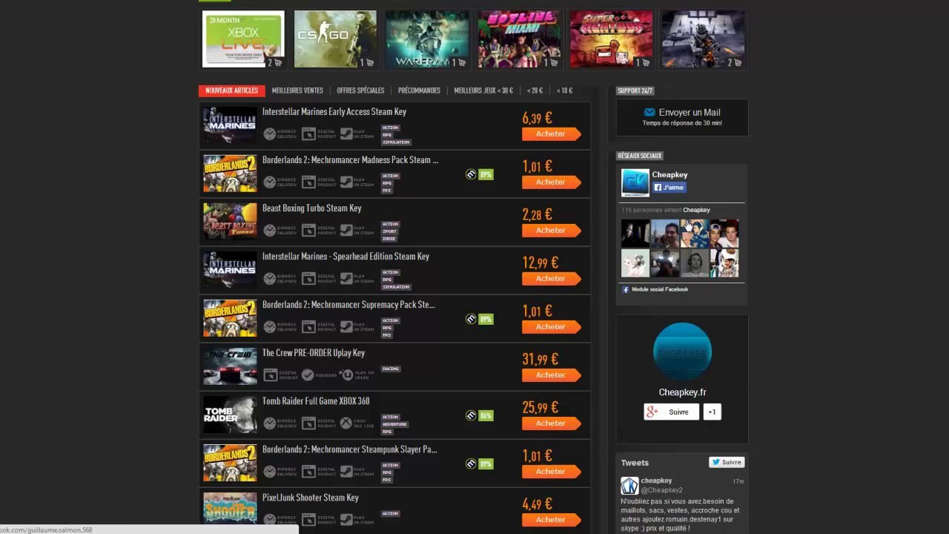Click cart icon on Warframe thumbnail
This screenshot has height=534, width=949.
[x=462, y=63]
